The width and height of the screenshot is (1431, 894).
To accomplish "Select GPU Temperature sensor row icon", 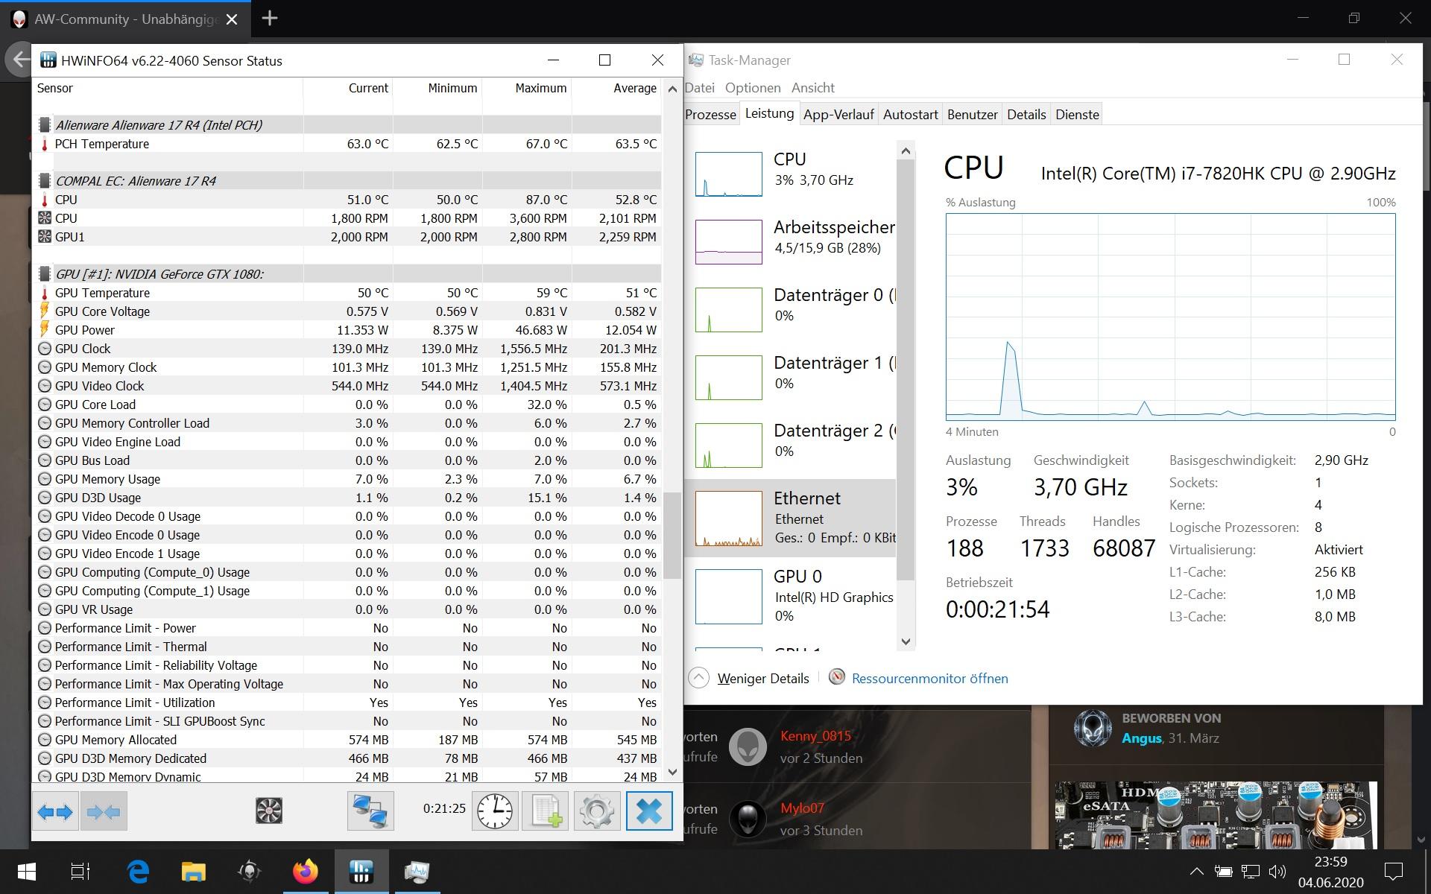I will [45, 293].
